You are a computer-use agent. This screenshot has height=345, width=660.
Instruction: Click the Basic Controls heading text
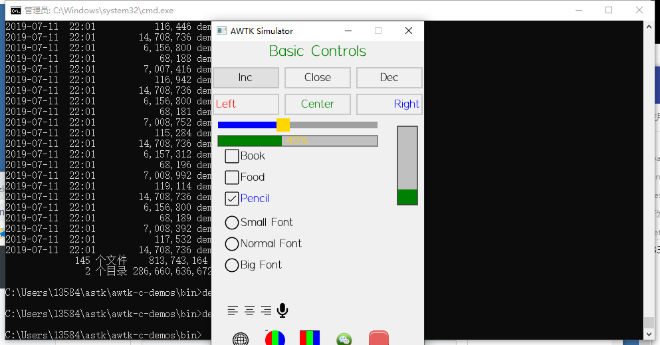coord(318,51)
